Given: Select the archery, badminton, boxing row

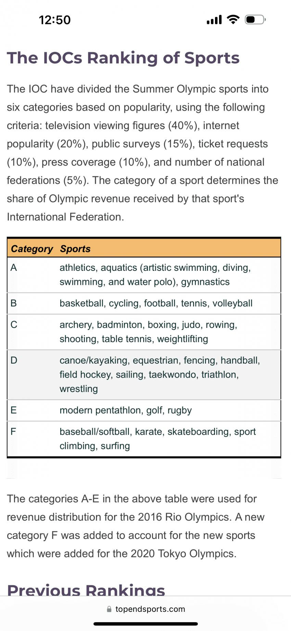Looking at the screenshot, I should click(144, 332).
